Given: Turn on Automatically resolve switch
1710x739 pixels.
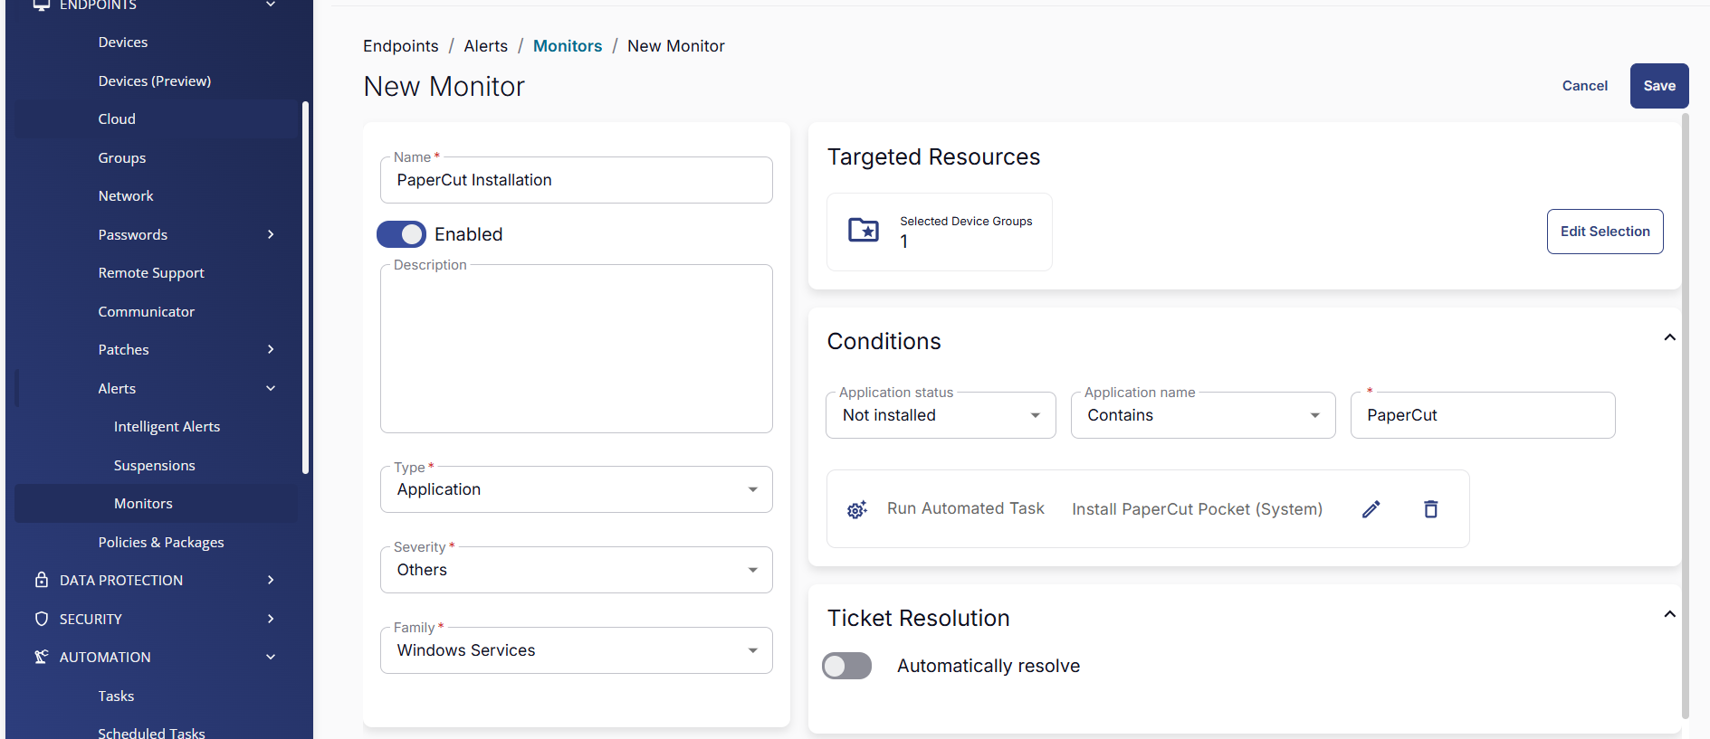Looking at the screenshot, I should [x=846, y=666].
